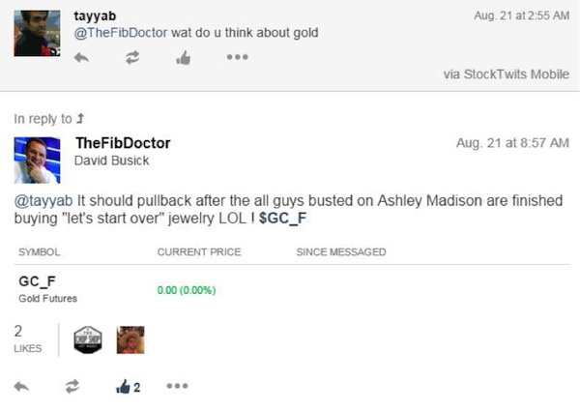Click the In reply to arrow
580x411 pixels.
point(80,118)
